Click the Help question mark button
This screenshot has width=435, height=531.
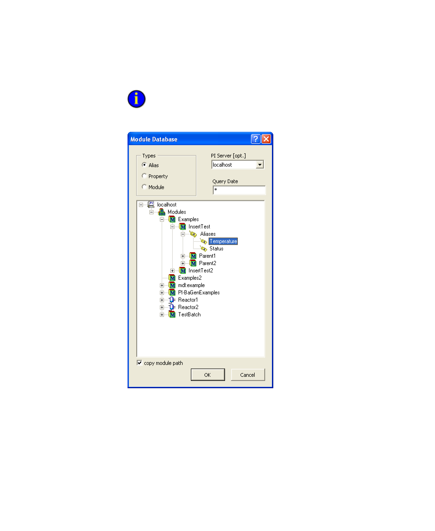256,139
